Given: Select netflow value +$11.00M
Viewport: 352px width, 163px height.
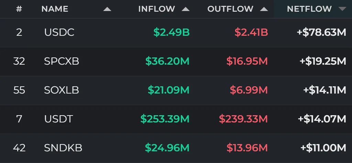Looking at the screenshot, I should tap(323, 148).
